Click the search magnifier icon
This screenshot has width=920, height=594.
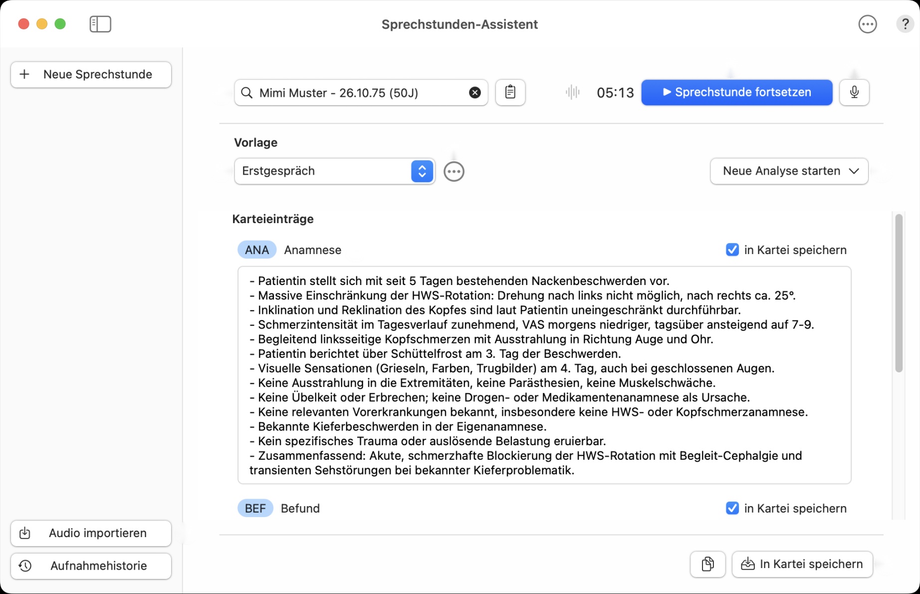click(x=246, y=92)
